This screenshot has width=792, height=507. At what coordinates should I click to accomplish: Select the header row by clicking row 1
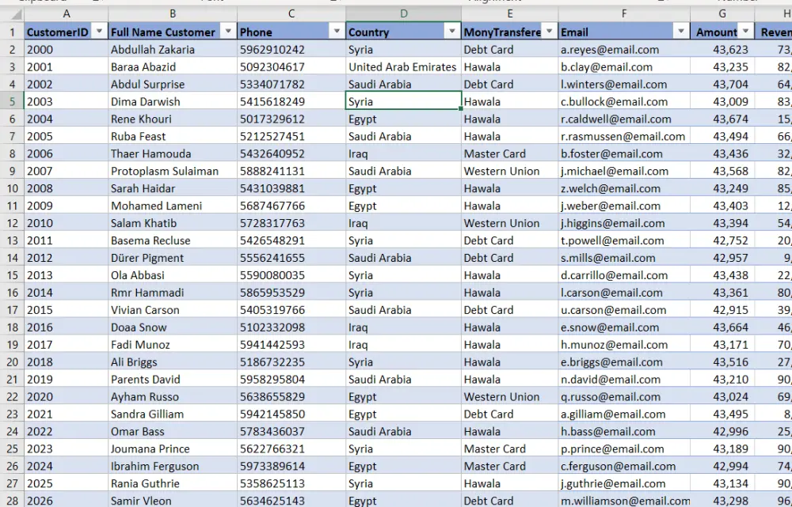coord(12,32)
